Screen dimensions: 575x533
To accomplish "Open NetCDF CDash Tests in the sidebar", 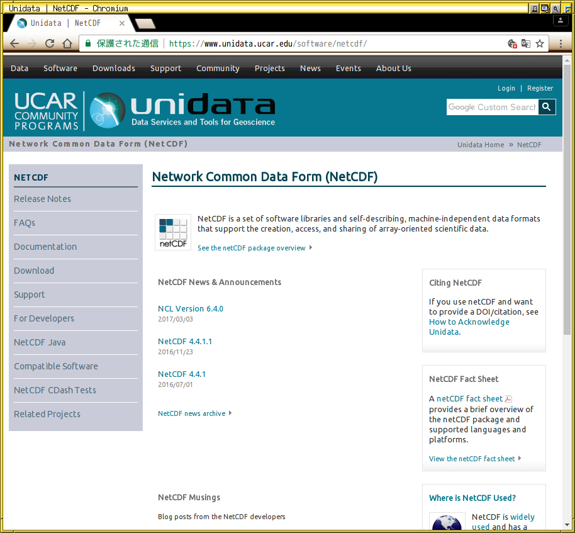I will [x=55, y=390].
